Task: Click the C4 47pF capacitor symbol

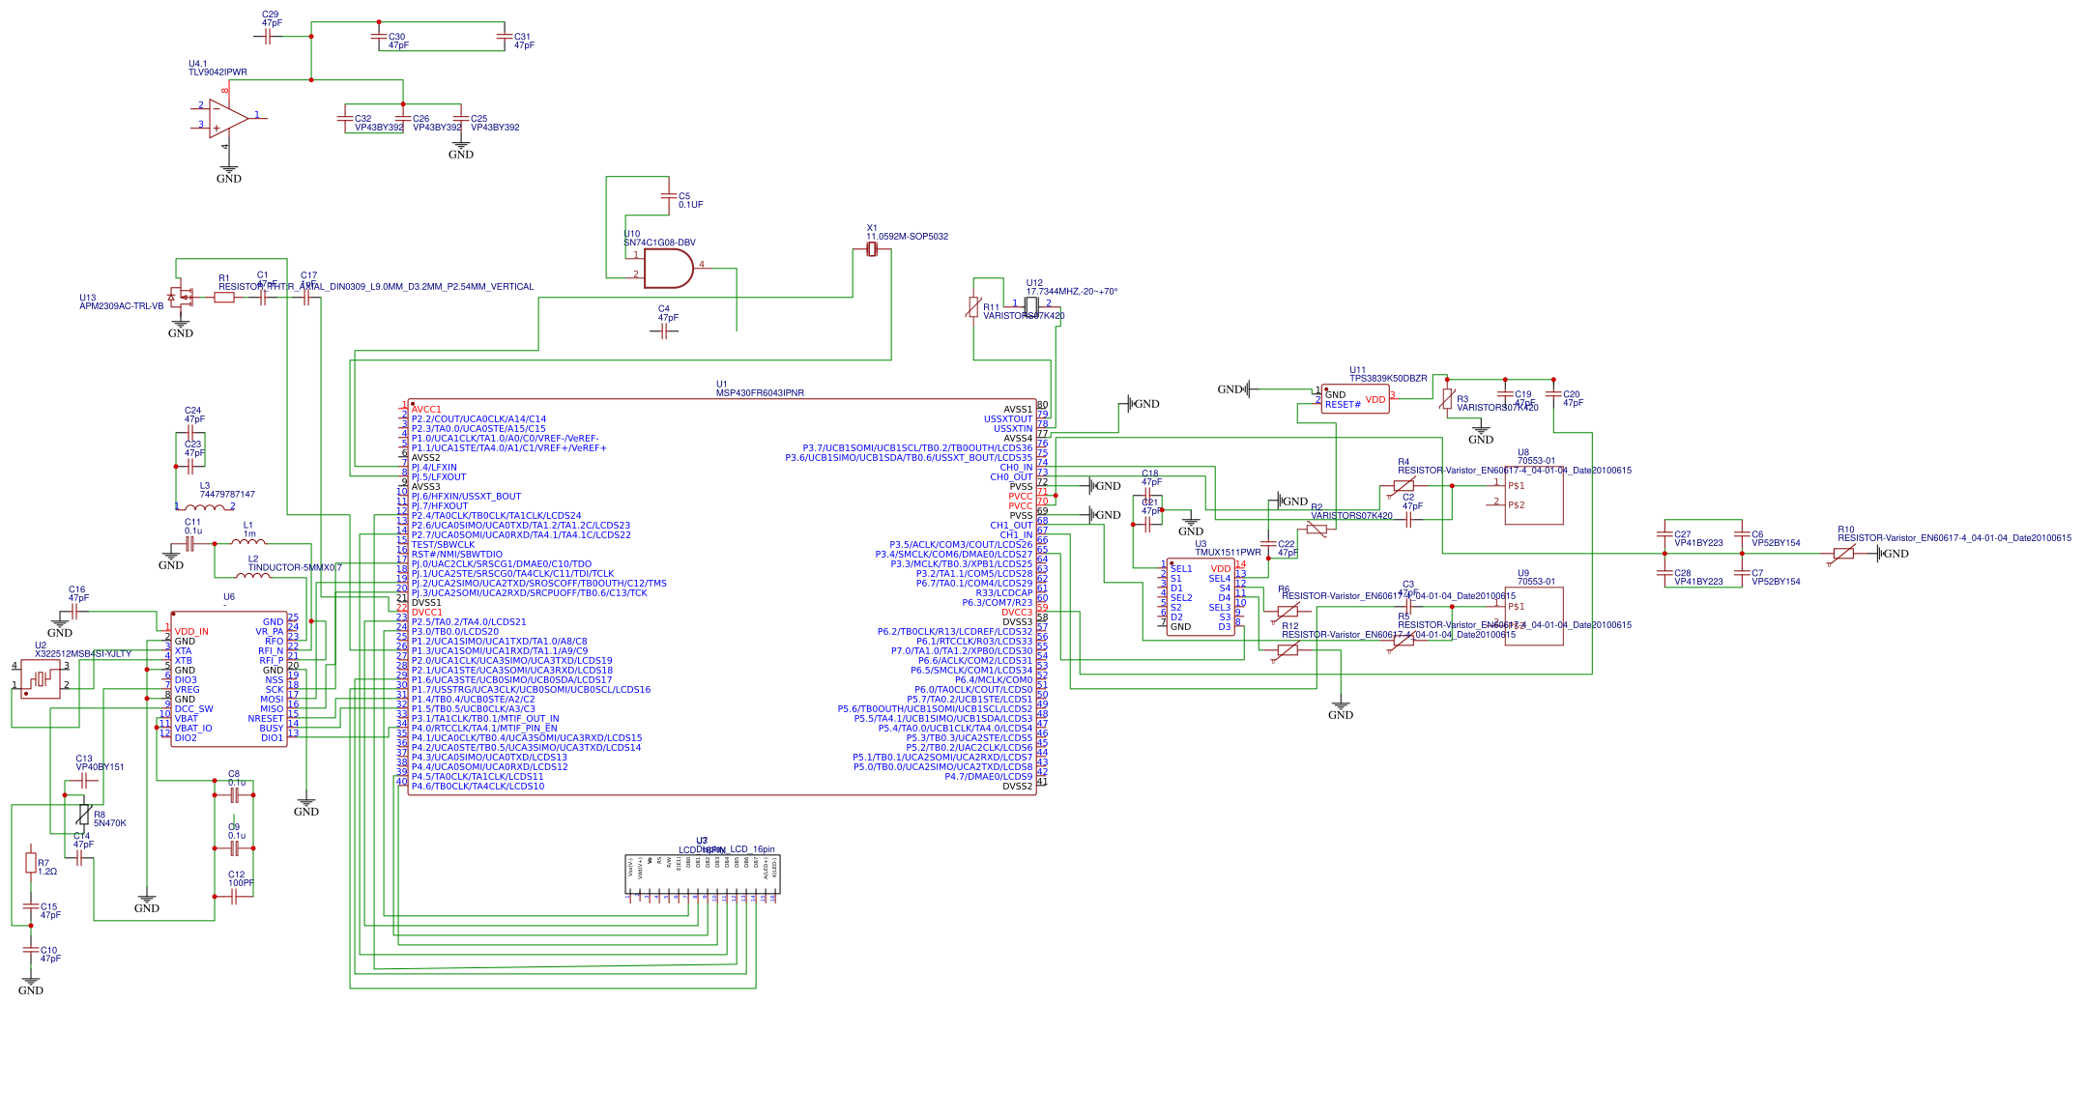Action: tap(664, 331)
